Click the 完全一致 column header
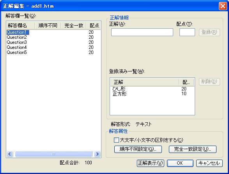 tap(74, 26)
